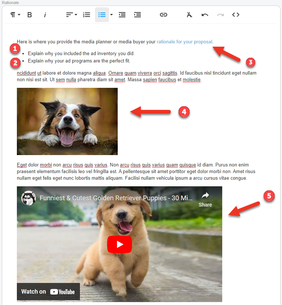Toggle italic text formatting
The height and width of the screenshot is (305, 282).
click(45, 15)
